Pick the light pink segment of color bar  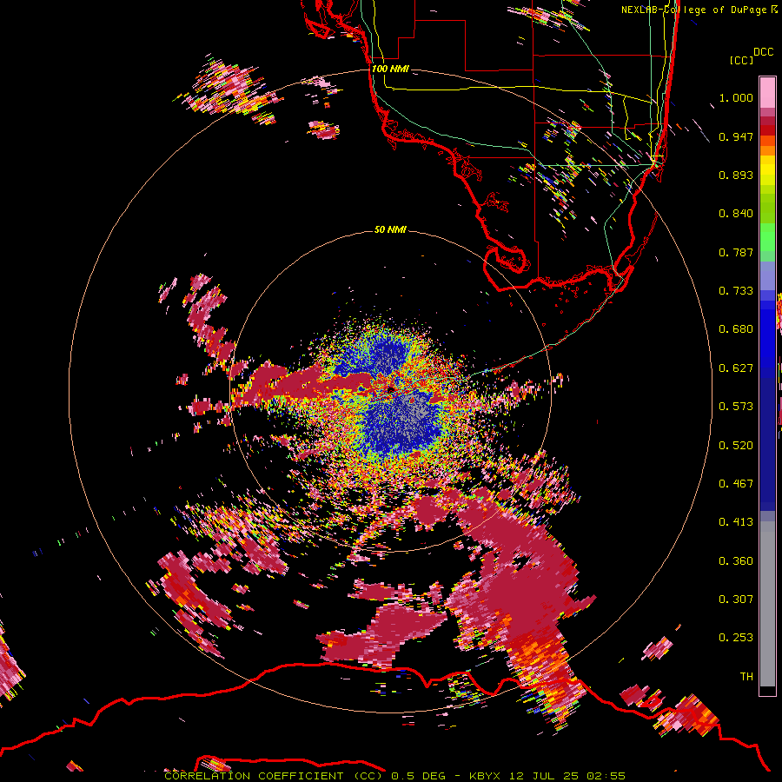coord(767,92)
